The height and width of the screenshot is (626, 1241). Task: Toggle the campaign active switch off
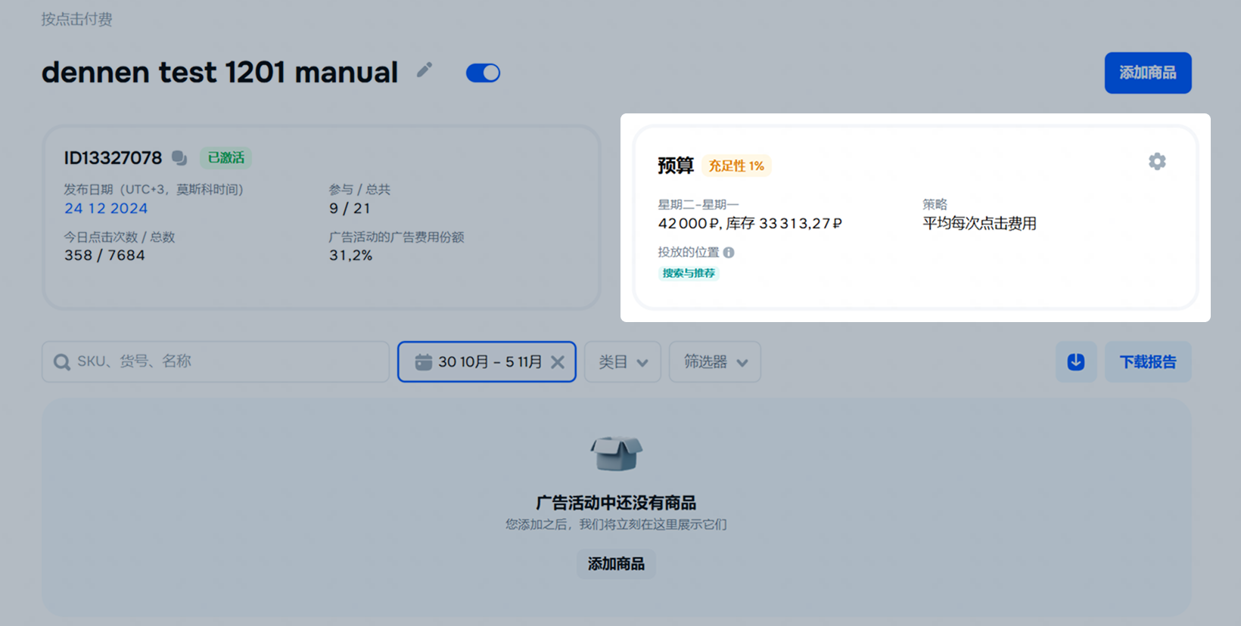point(483,73)
